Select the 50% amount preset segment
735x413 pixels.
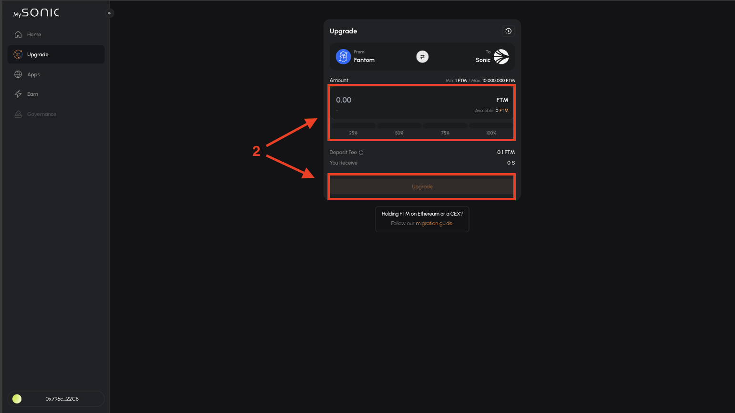point(399,129)
